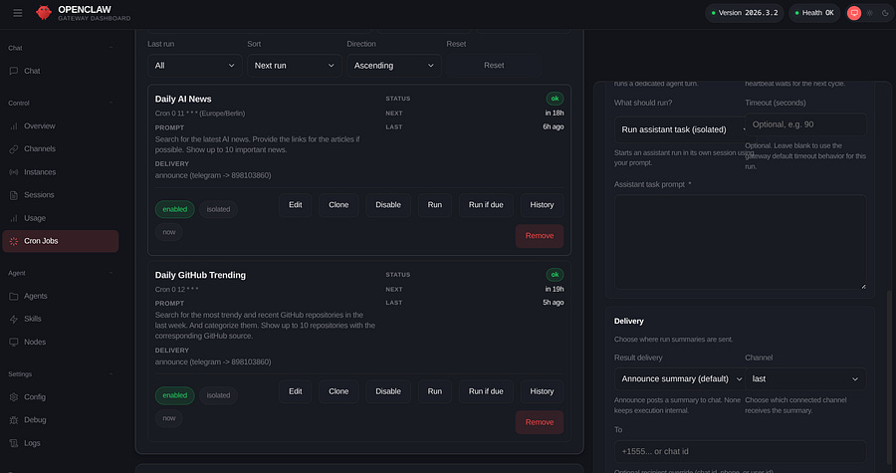Click the Sessions document icon
Viewport: 896px width, 473px height.
point(14,195)
